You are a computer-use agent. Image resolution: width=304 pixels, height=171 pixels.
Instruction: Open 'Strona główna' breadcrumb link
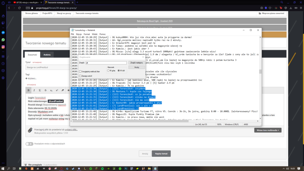point(31,13)
